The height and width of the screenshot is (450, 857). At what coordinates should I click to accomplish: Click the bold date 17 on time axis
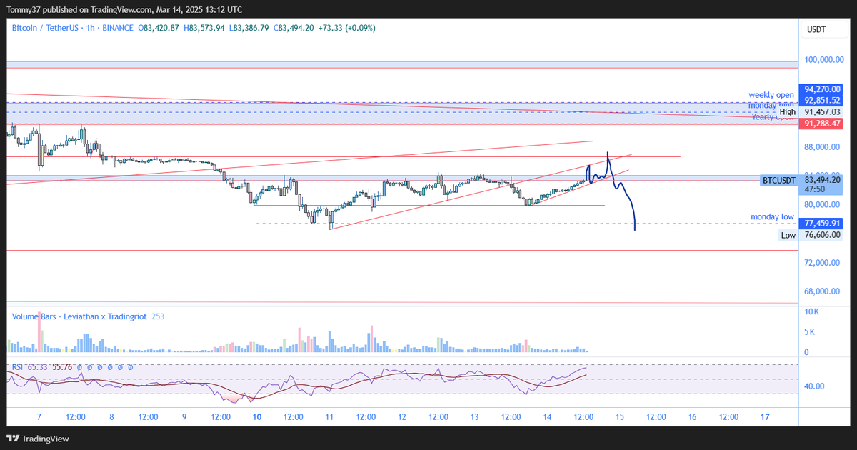pos(765,417)
